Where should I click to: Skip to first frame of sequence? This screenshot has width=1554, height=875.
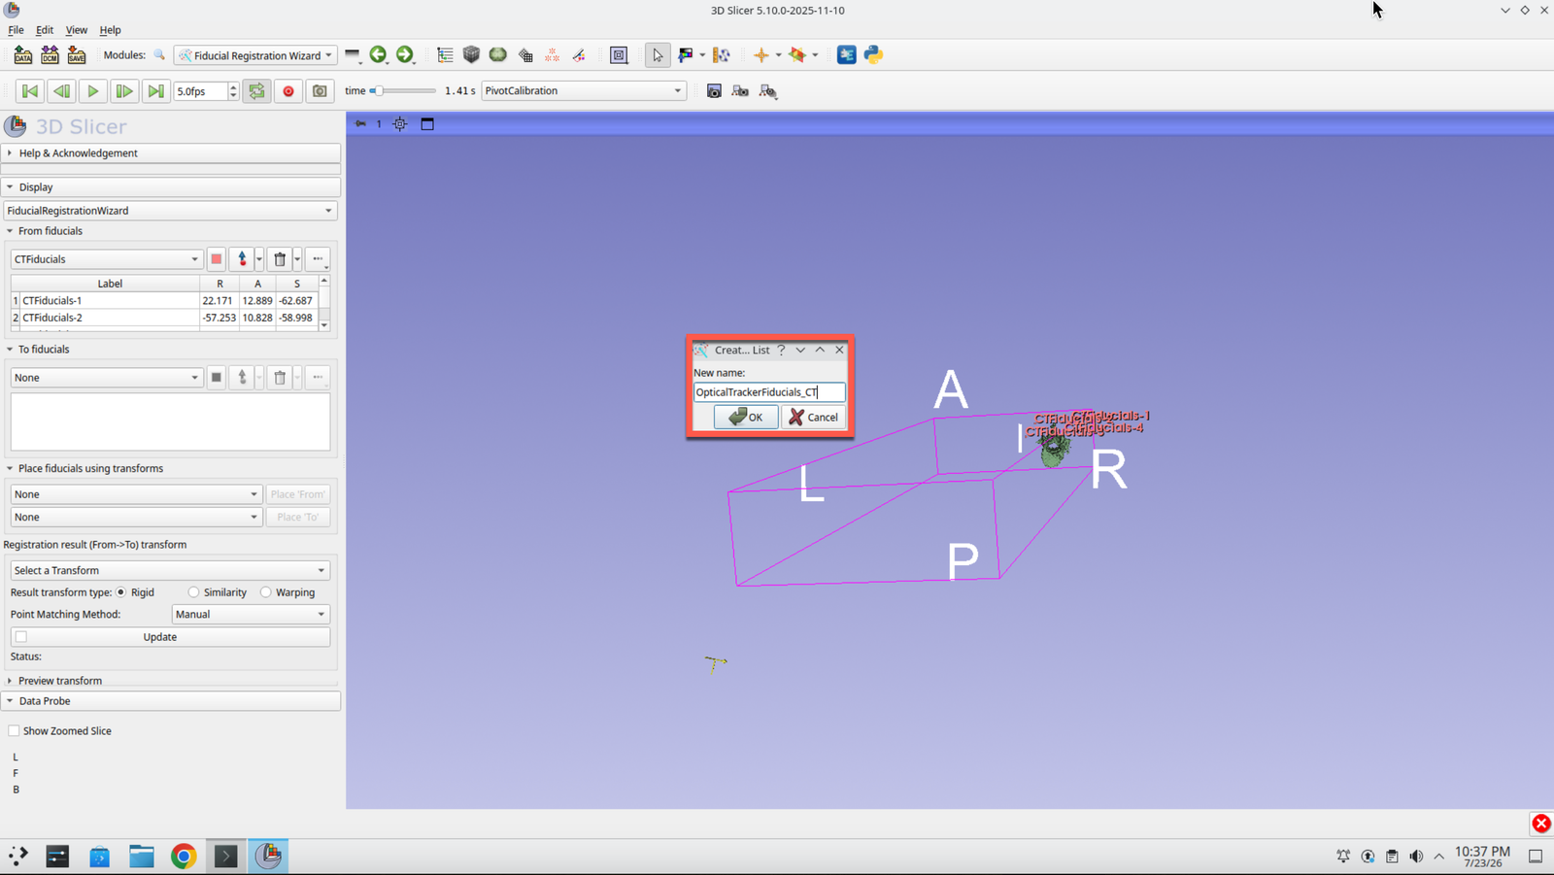click(30, 91)
